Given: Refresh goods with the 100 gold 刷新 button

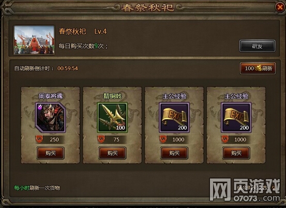Looking at the screenshot, I should [x=258, y=68].
